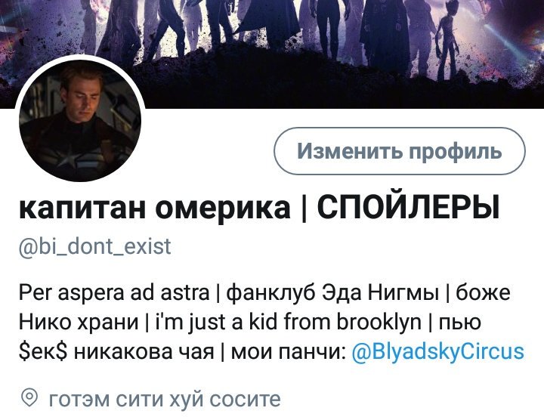Viewport: 544px width, 417px height.
Task: Click the Per aspera ad astra bio text
Action: (x=114, y=293)
